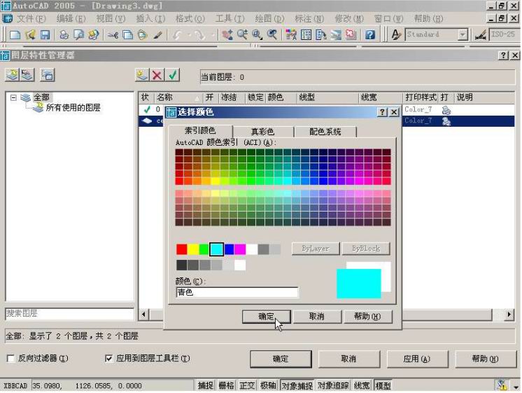This screenshot has width=522, height=393.
Task: Toggle the 模型 model space button
Action: click(383, 385)
